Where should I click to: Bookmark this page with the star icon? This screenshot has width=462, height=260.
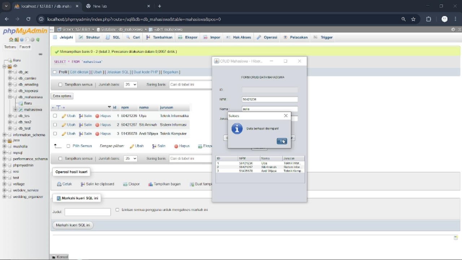414,19
